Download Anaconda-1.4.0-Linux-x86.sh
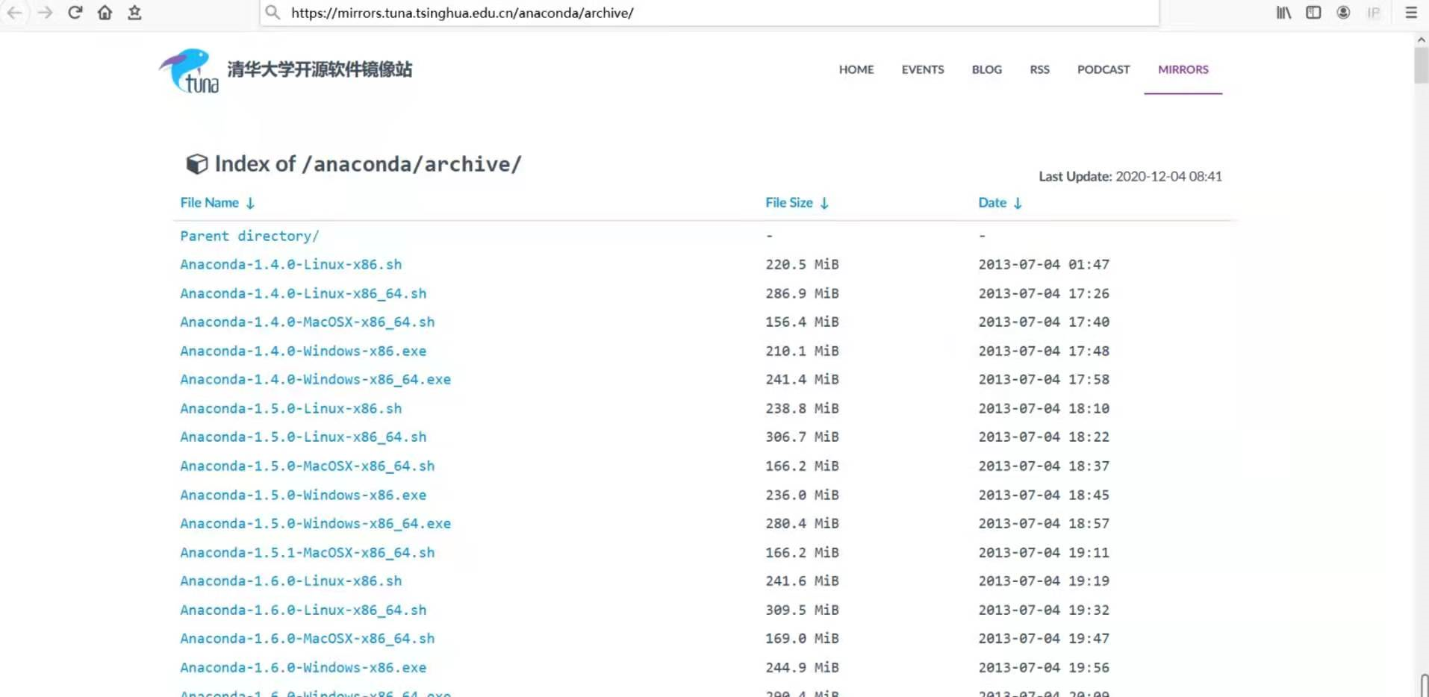Image resolution: width=1429 pixels, height=697 pixels. click(291, 264)
